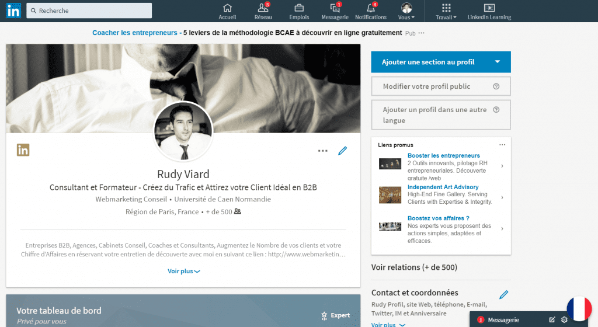Compose new message icon in Messagerie bar
The height and width of the screenshot is (327, 598).
point(552,320)
